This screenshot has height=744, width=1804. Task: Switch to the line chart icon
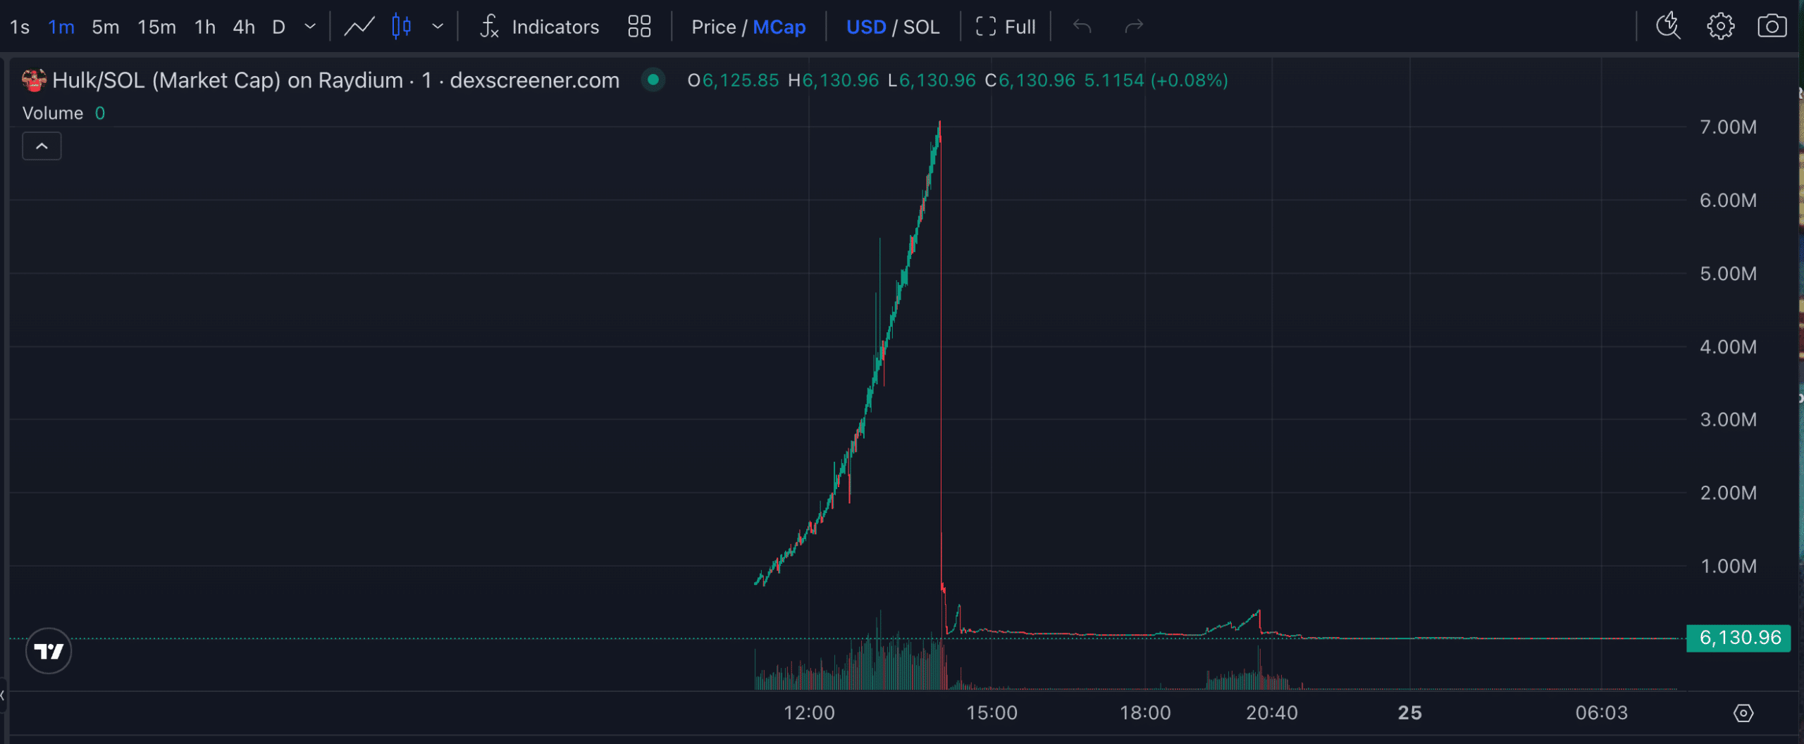359,27
